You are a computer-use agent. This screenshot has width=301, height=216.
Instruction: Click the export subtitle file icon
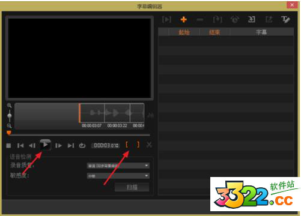[x=269, y=20]
